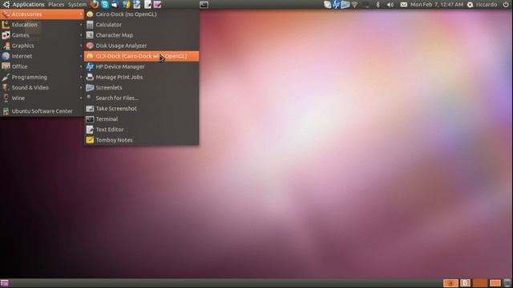Open the riccardo user menu
This screenshot has width=513, height=288.
point(483,5)
